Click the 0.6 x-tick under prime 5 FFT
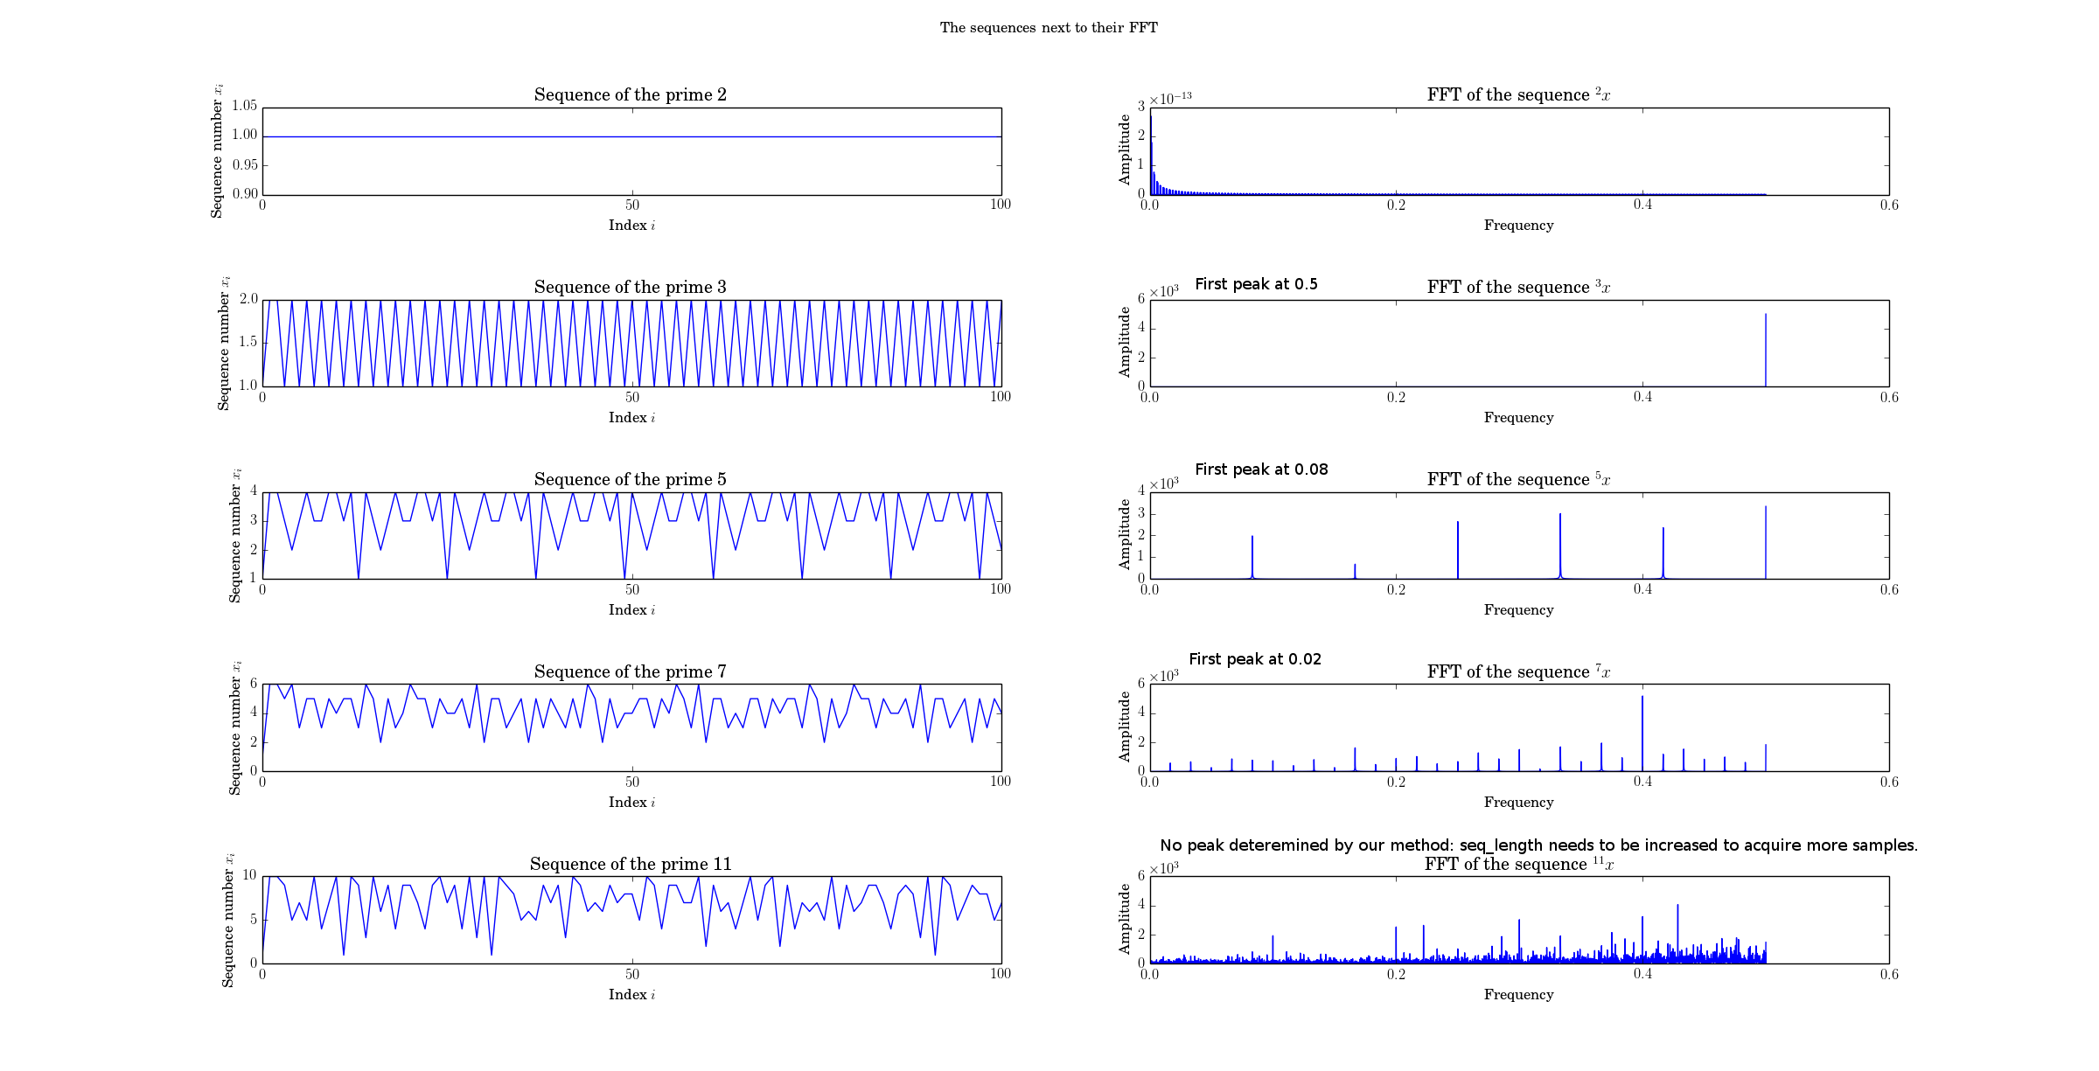The image size is (2099, 1071). tap(1889, 589)
